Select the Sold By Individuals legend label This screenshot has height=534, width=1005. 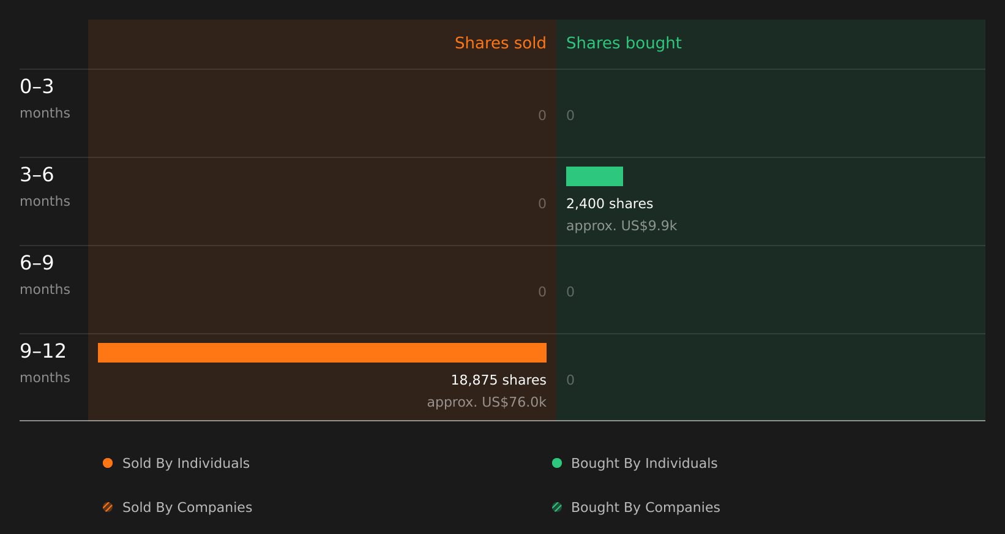[x=186, y=464]
